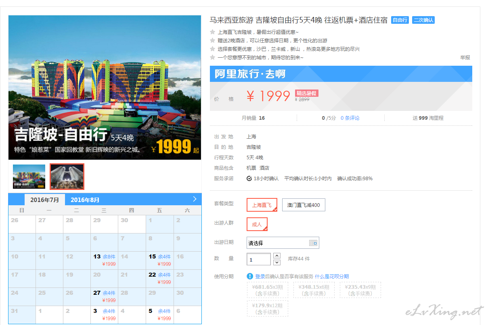
Task: Select the 上海直飞 package option
Action: [262, 205]
